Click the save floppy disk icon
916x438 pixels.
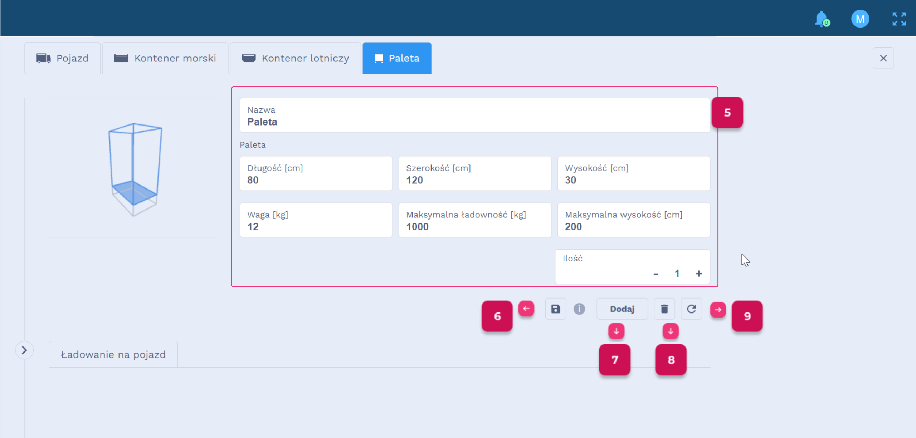pos(555,309)
